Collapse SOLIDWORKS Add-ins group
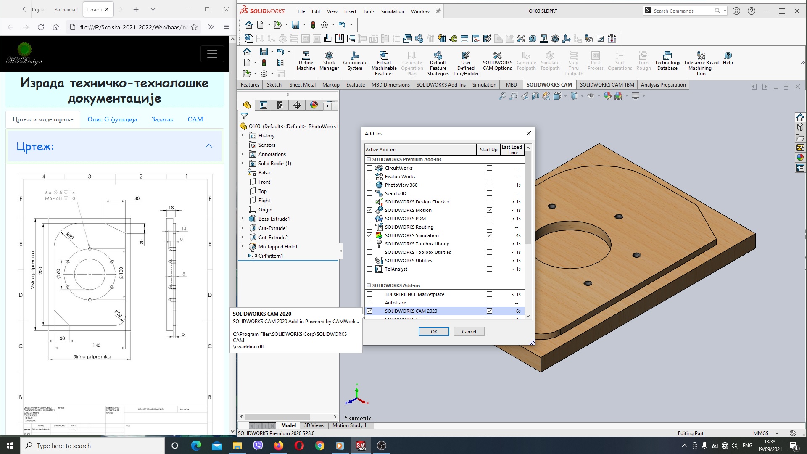The height and width of the screenshot is (454, 807). (369, 285)
